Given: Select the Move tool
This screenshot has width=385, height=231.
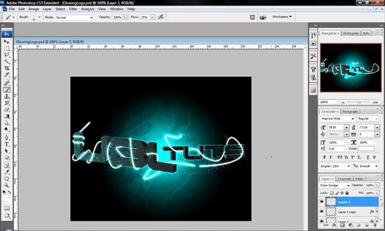Looking at the screenshot, I should click(6, 42).
